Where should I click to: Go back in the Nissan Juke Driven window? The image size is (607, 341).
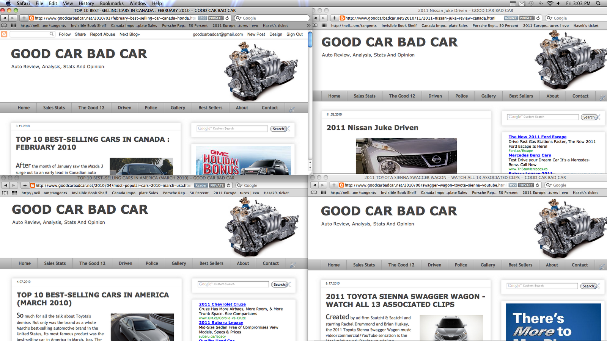pos(315,18)
